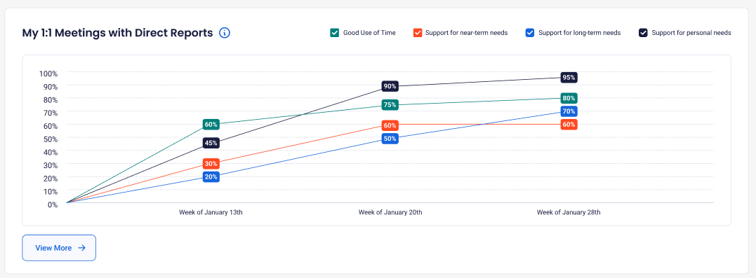Click the blue 70% data label
Screen dimensions: 756x278
coord(569,111)
